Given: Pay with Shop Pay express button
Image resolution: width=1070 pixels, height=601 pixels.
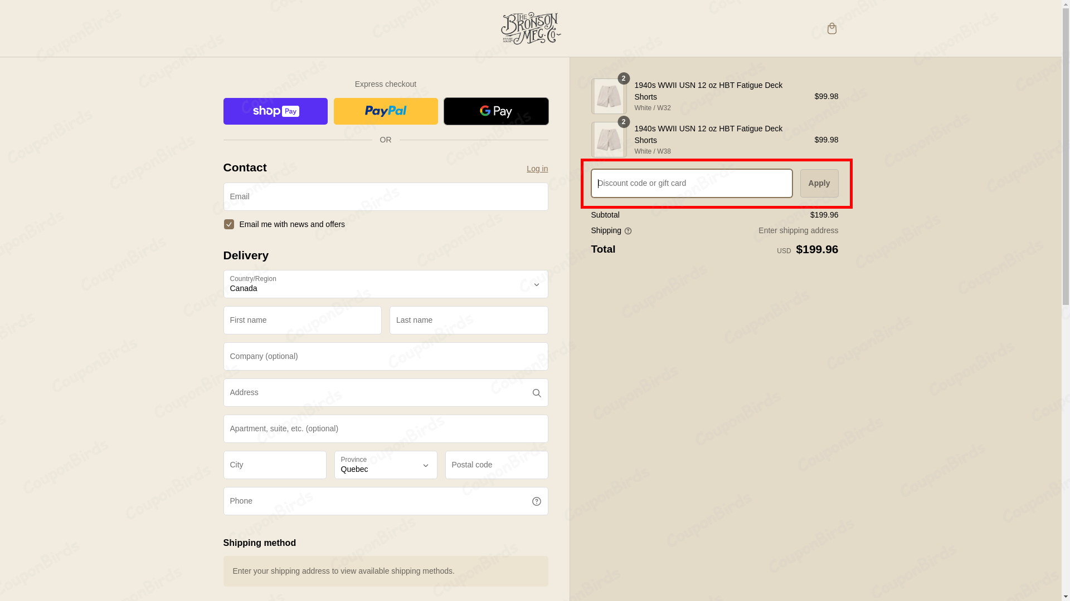Looking at the screenshot, I should 275,111.
